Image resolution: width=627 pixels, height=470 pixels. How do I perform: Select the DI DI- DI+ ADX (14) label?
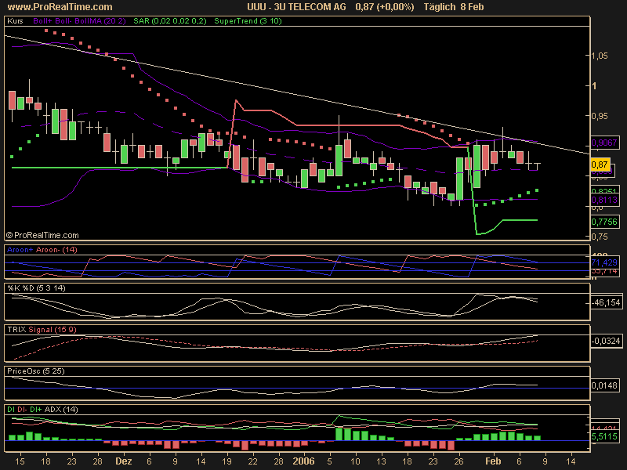(42, 410)
